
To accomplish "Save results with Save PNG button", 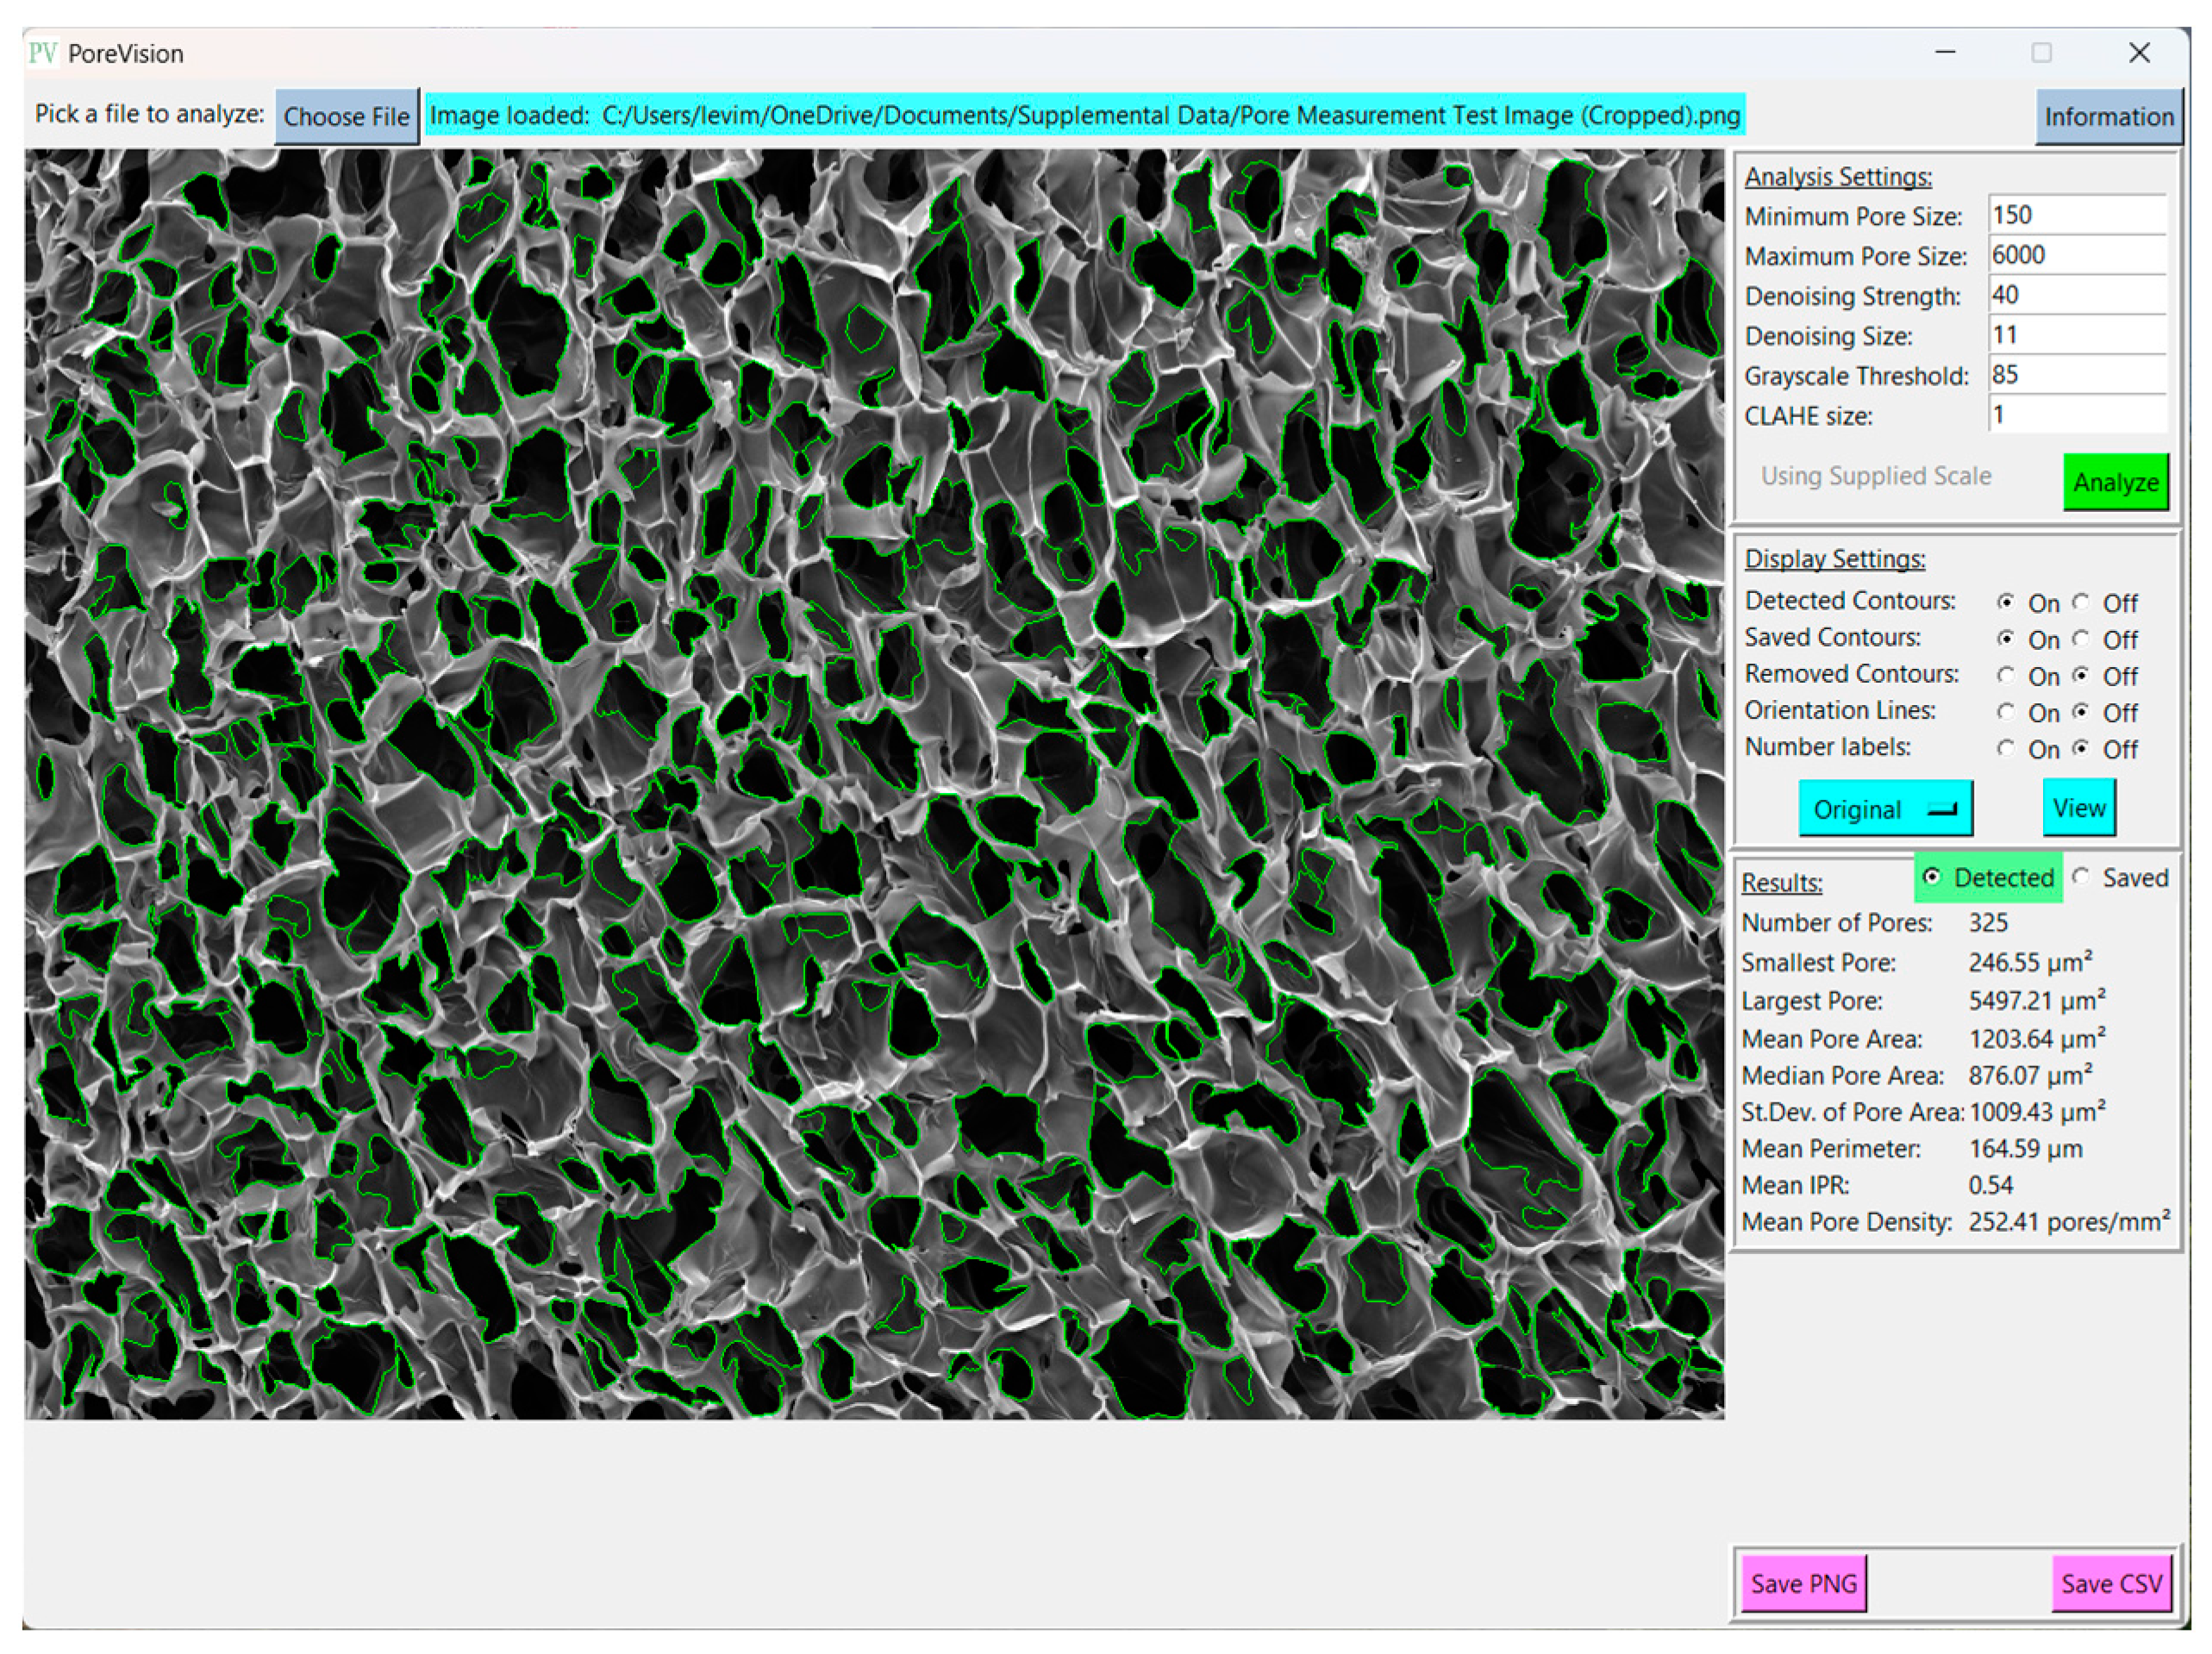I will click(1803, 1583).
